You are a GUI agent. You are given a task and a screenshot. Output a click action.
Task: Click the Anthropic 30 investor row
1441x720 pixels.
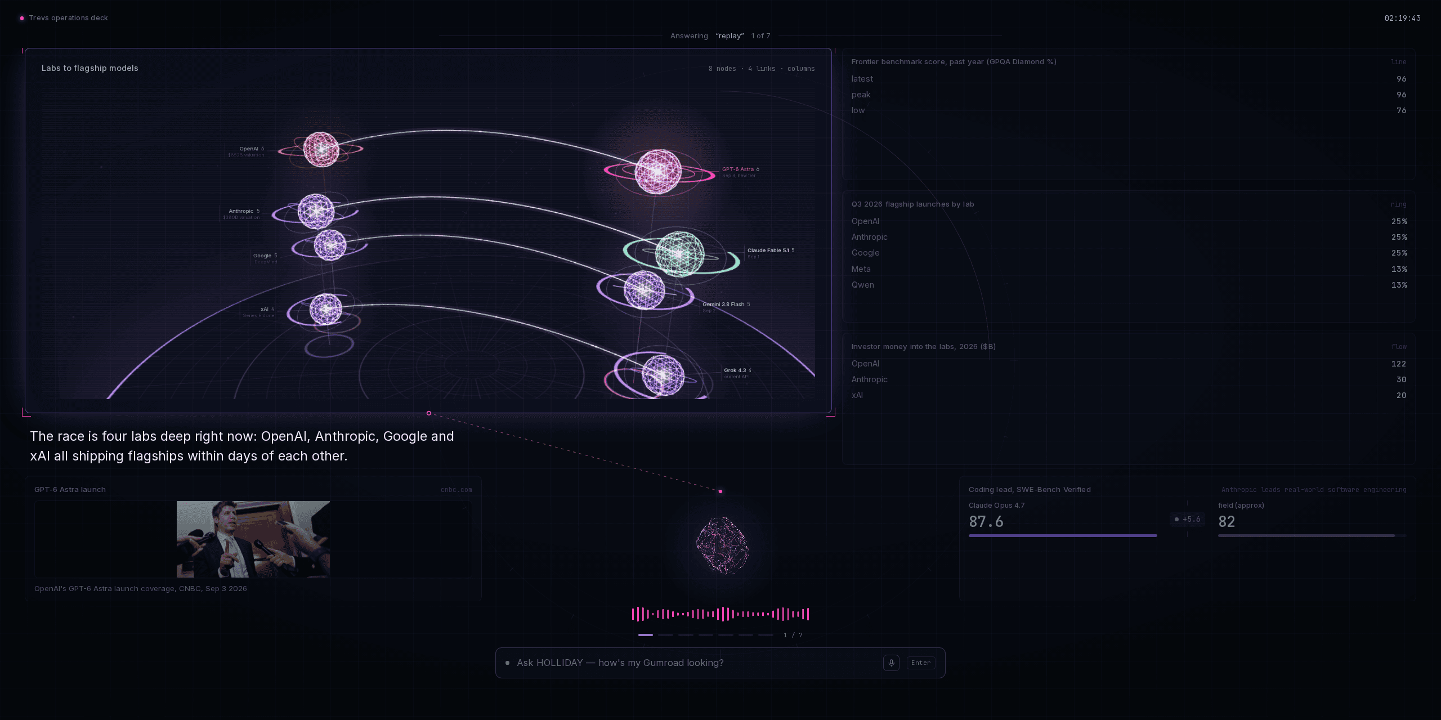coord(1129,379)
